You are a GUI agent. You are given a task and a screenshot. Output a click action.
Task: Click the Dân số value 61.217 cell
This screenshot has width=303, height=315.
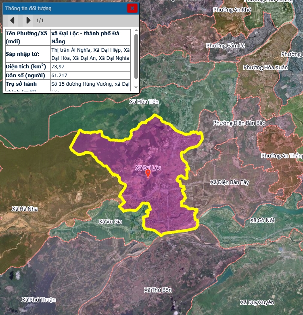coord(90,76)
